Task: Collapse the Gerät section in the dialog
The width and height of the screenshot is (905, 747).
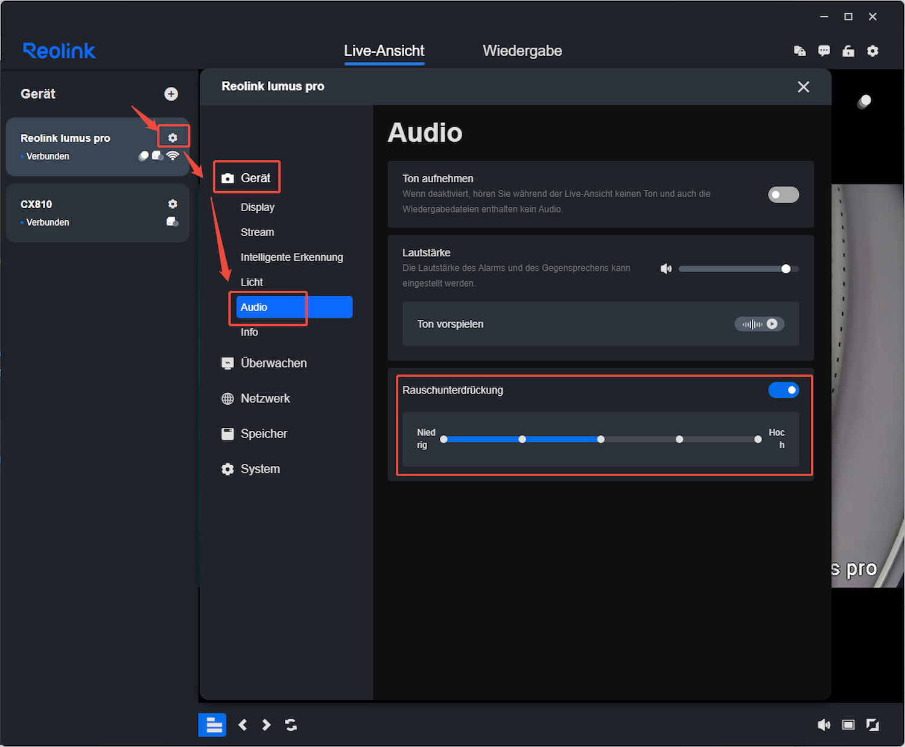Action: click(255, 178)
